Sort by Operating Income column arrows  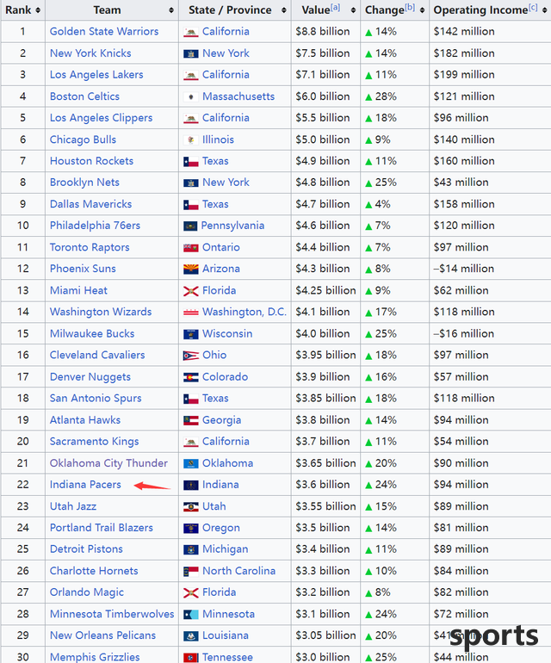coord(545,10)
